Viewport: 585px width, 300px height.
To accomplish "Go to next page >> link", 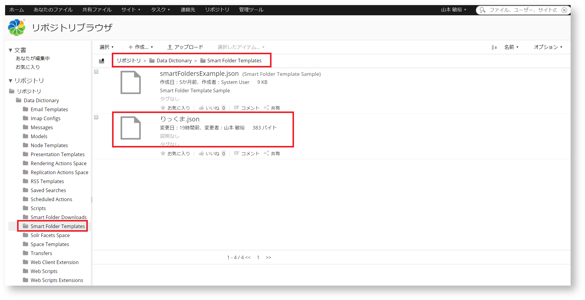I will [269, 257].
